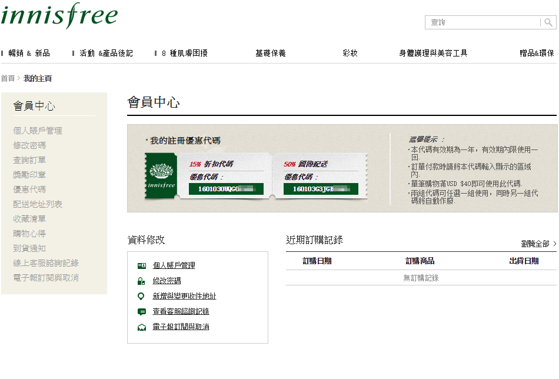
Task: Click the green innisfree coupon stub
Action: 161,175
